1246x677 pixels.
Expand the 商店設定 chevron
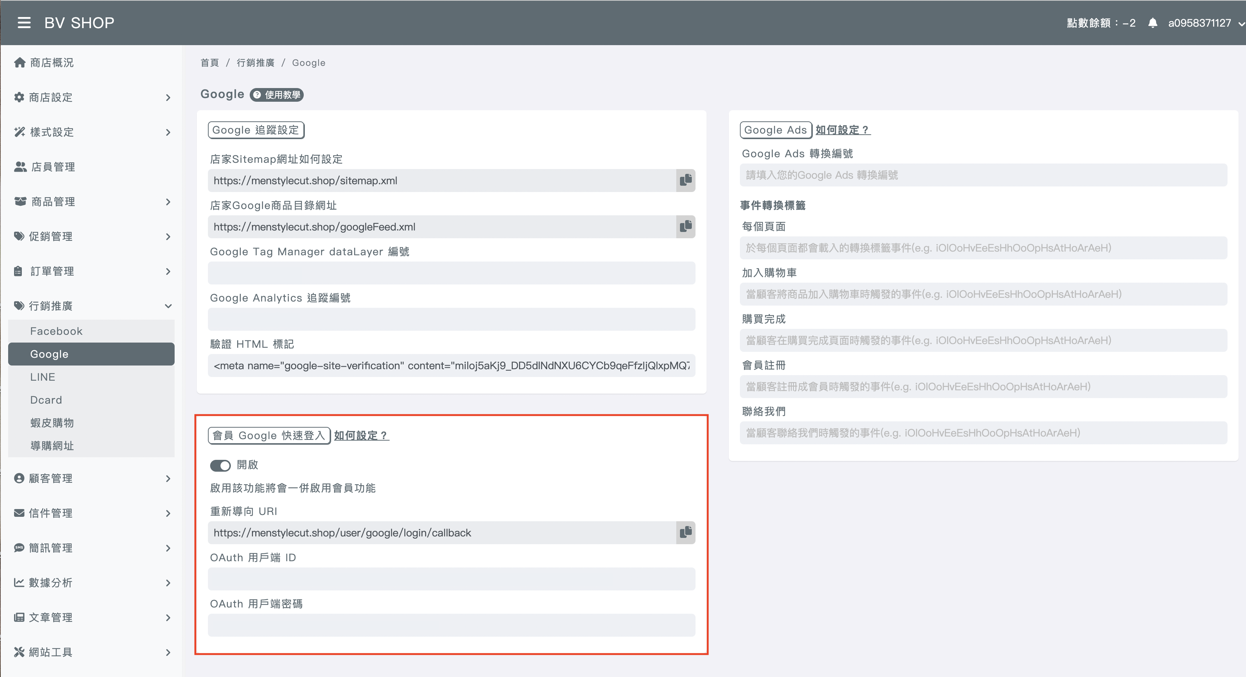click(x=168, y=98)
